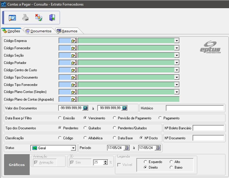
Task: Open calendar for Período start date
Action: pos(126,148)
